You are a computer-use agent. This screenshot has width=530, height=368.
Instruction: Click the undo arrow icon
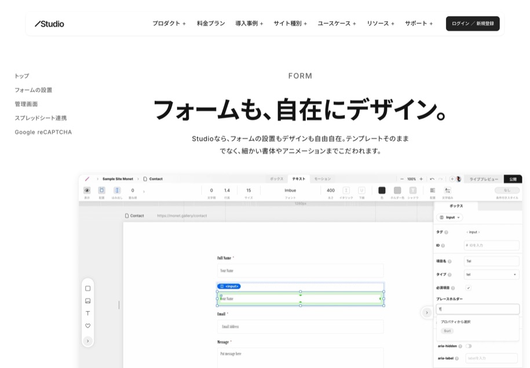(432, 179)
